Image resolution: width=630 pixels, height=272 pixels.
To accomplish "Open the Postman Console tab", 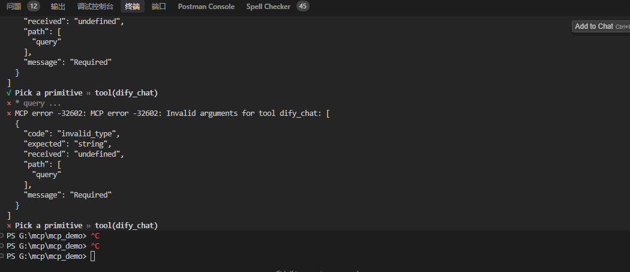I will click(x=206, y=7).
